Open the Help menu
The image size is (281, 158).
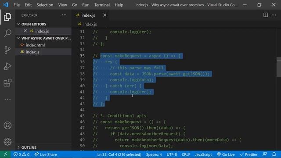(119, 5)
